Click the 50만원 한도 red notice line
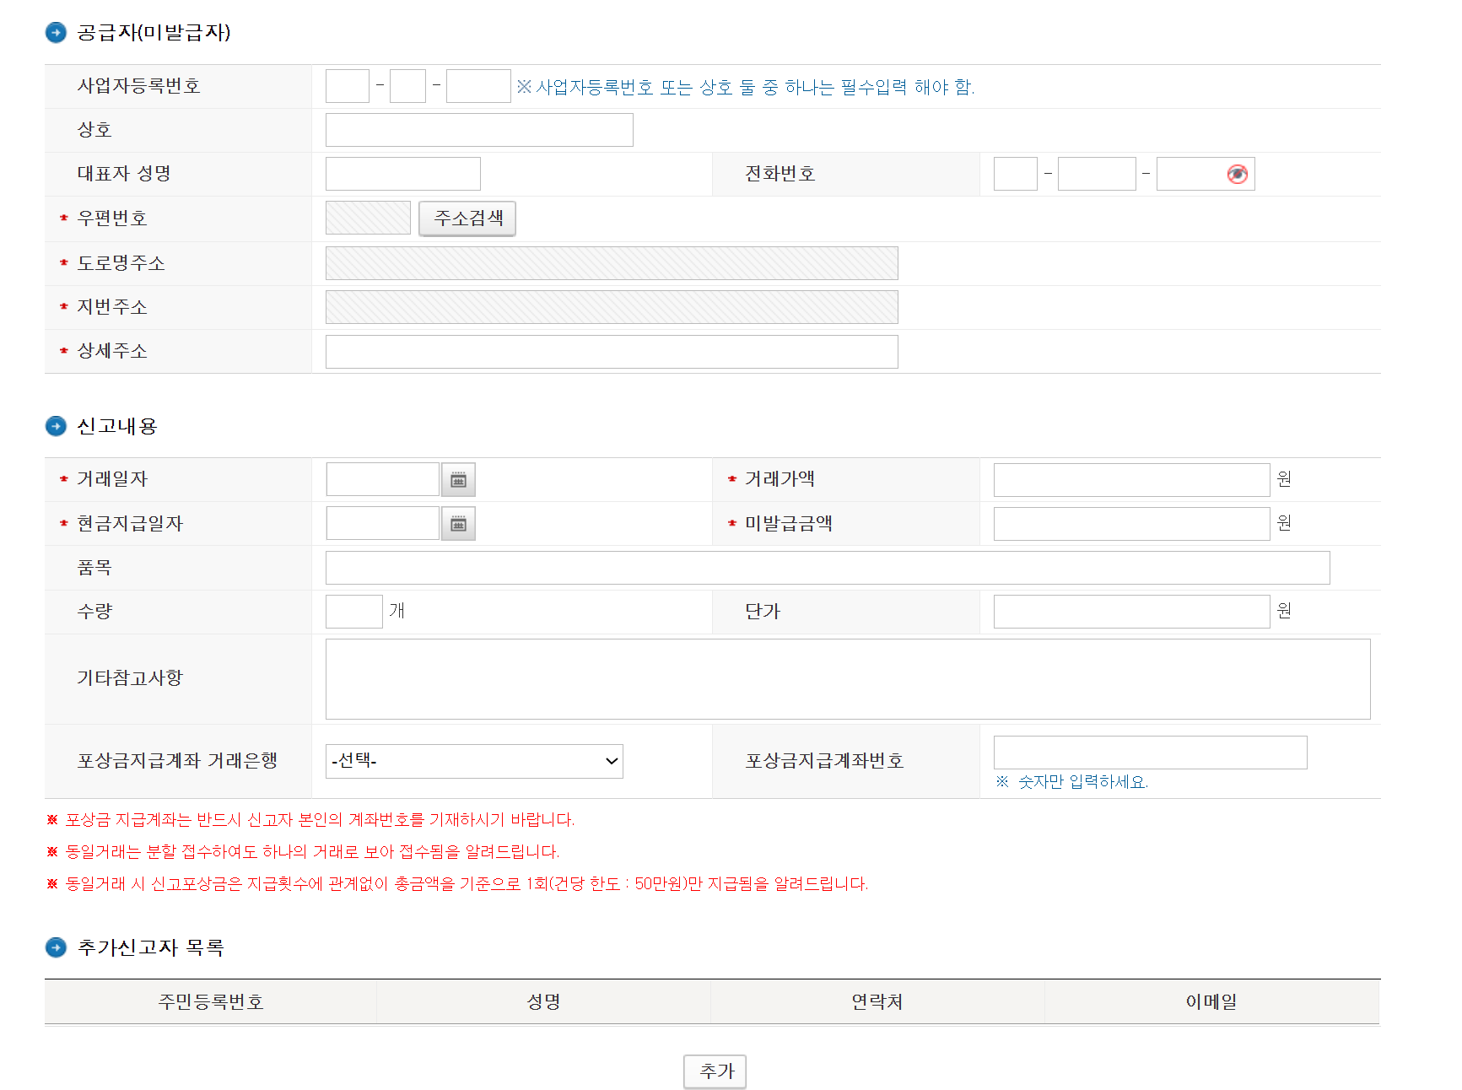Viewport: 1462px width, 1090px height. pos(457,884)
